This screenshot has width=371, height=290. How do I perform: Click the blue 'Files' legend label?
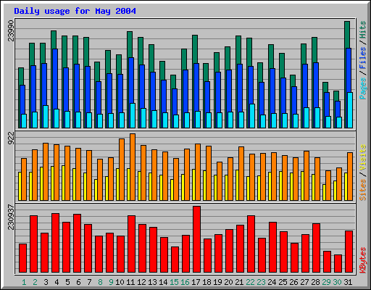[362, 58]
